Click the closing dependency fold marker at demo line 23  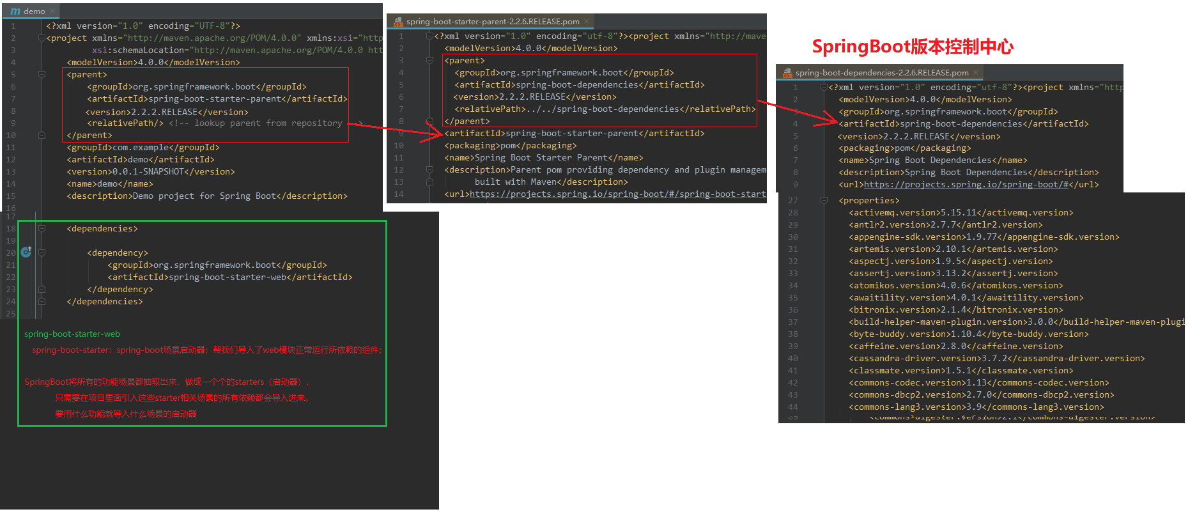[42, 289]
